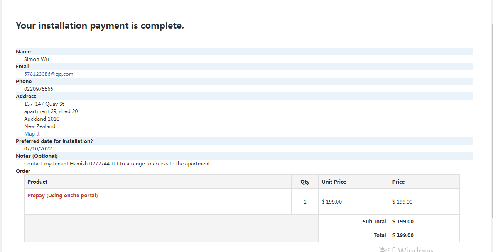Click the installation payment complete heading
The width and height of the screenshot is (493, 252).
100,26
